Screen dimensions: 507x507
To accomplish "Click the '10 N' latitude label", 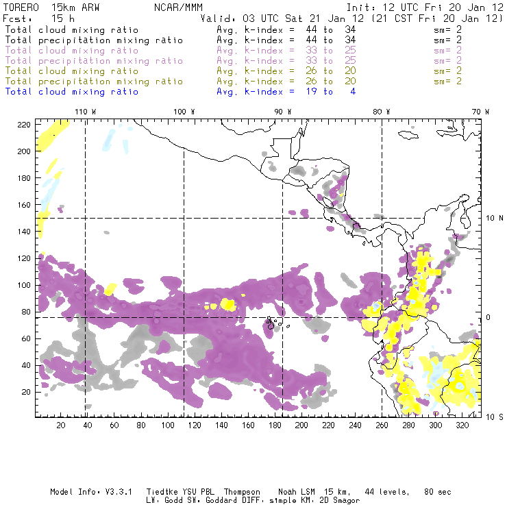I will pyautogui.click(x=495, y=219).
